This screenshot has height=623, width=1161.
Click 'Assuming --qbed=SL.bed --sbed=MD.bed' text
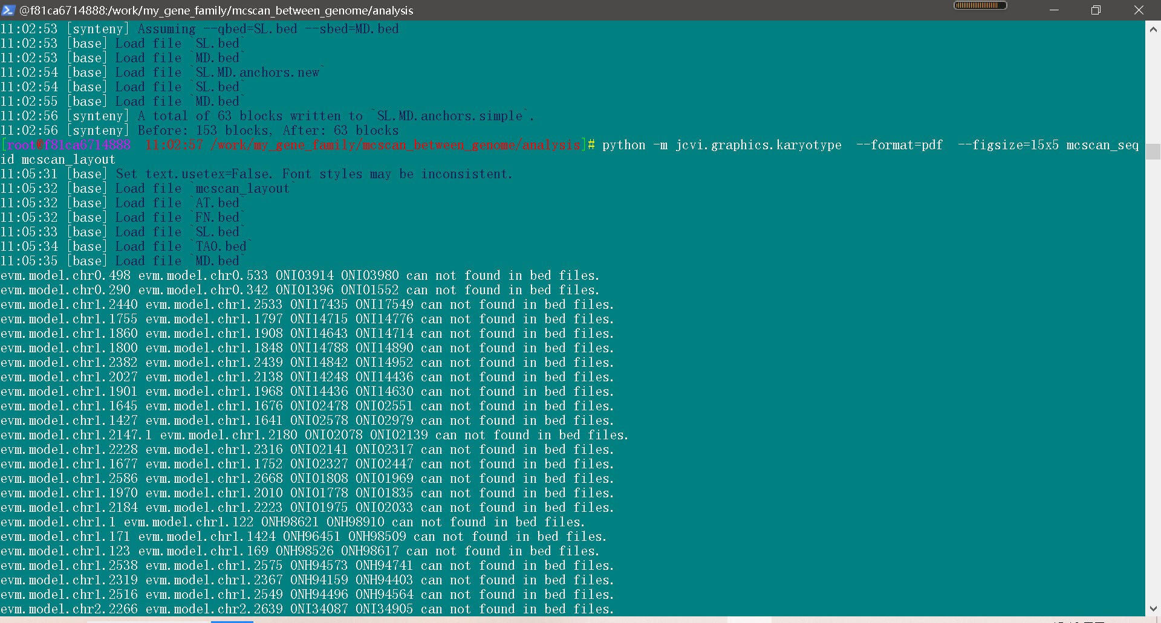268,29
